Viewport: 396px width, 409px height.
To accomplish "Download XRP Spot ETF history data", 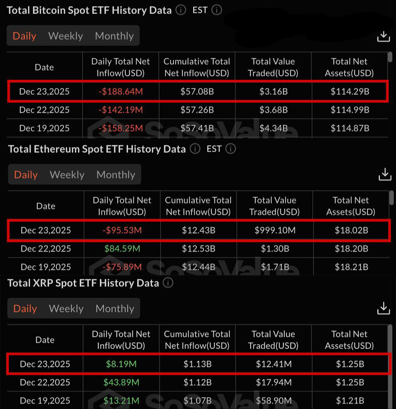I will [x=383, y=308].
